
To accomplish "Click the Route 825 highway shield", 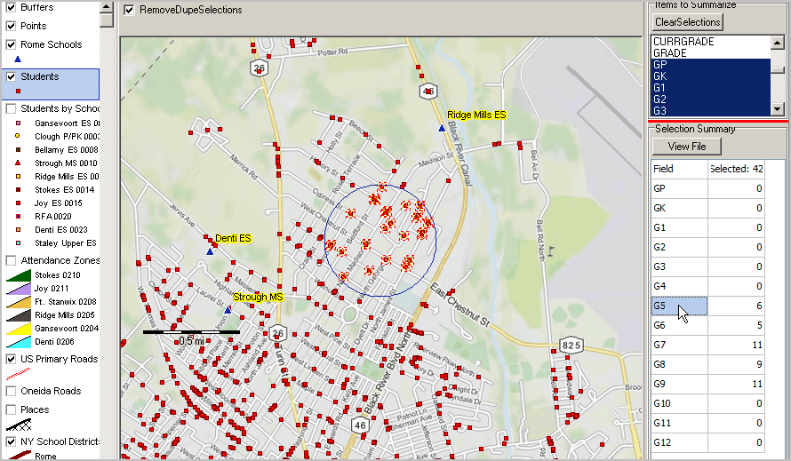I will pyautogui.click(x=571, y=346).
